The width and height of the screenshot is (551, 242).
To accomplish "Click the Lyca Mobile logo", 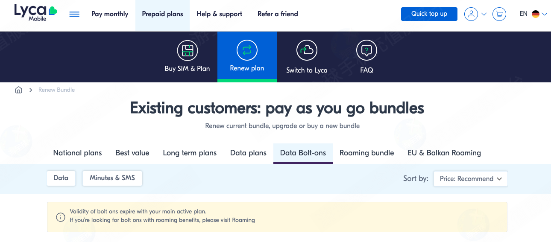I will click(x=35, y=13).
